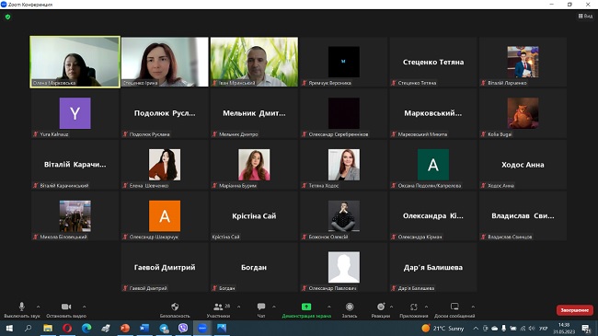
Task: Select Олена Марковська video tile
Action: 75,62
